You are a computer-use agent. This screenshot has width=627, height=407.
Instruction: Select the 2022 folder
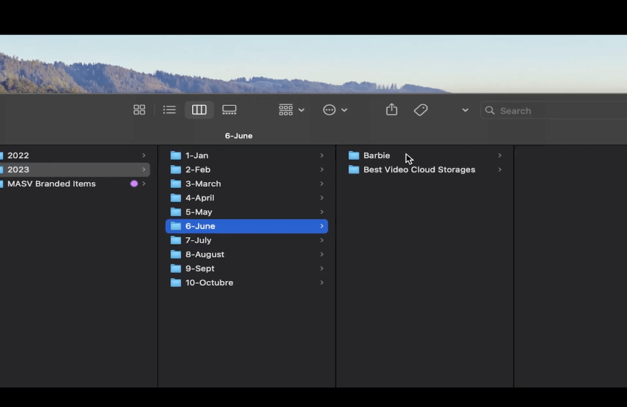coord(75,156)
